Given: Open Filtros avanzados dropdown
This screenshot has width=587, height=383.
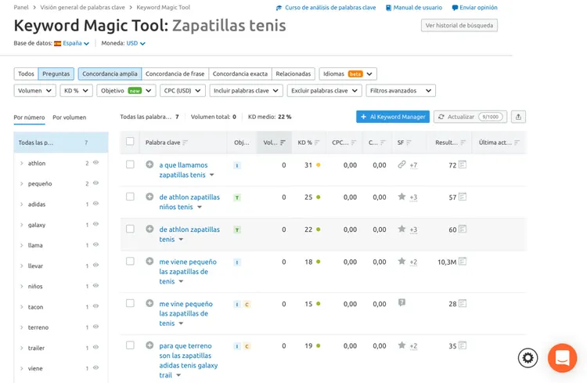Looking at the screenshot, I should click(401, 91).
